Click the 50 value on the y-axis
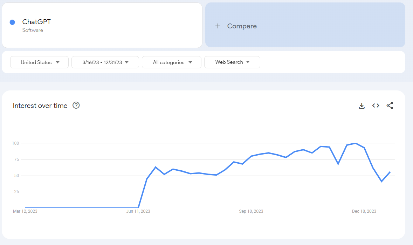The image size is (413, 245). coord(16,176)
